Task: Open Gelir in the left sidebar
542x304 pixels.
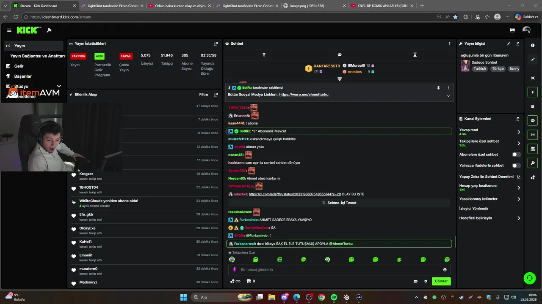Action: coord(19,66)
